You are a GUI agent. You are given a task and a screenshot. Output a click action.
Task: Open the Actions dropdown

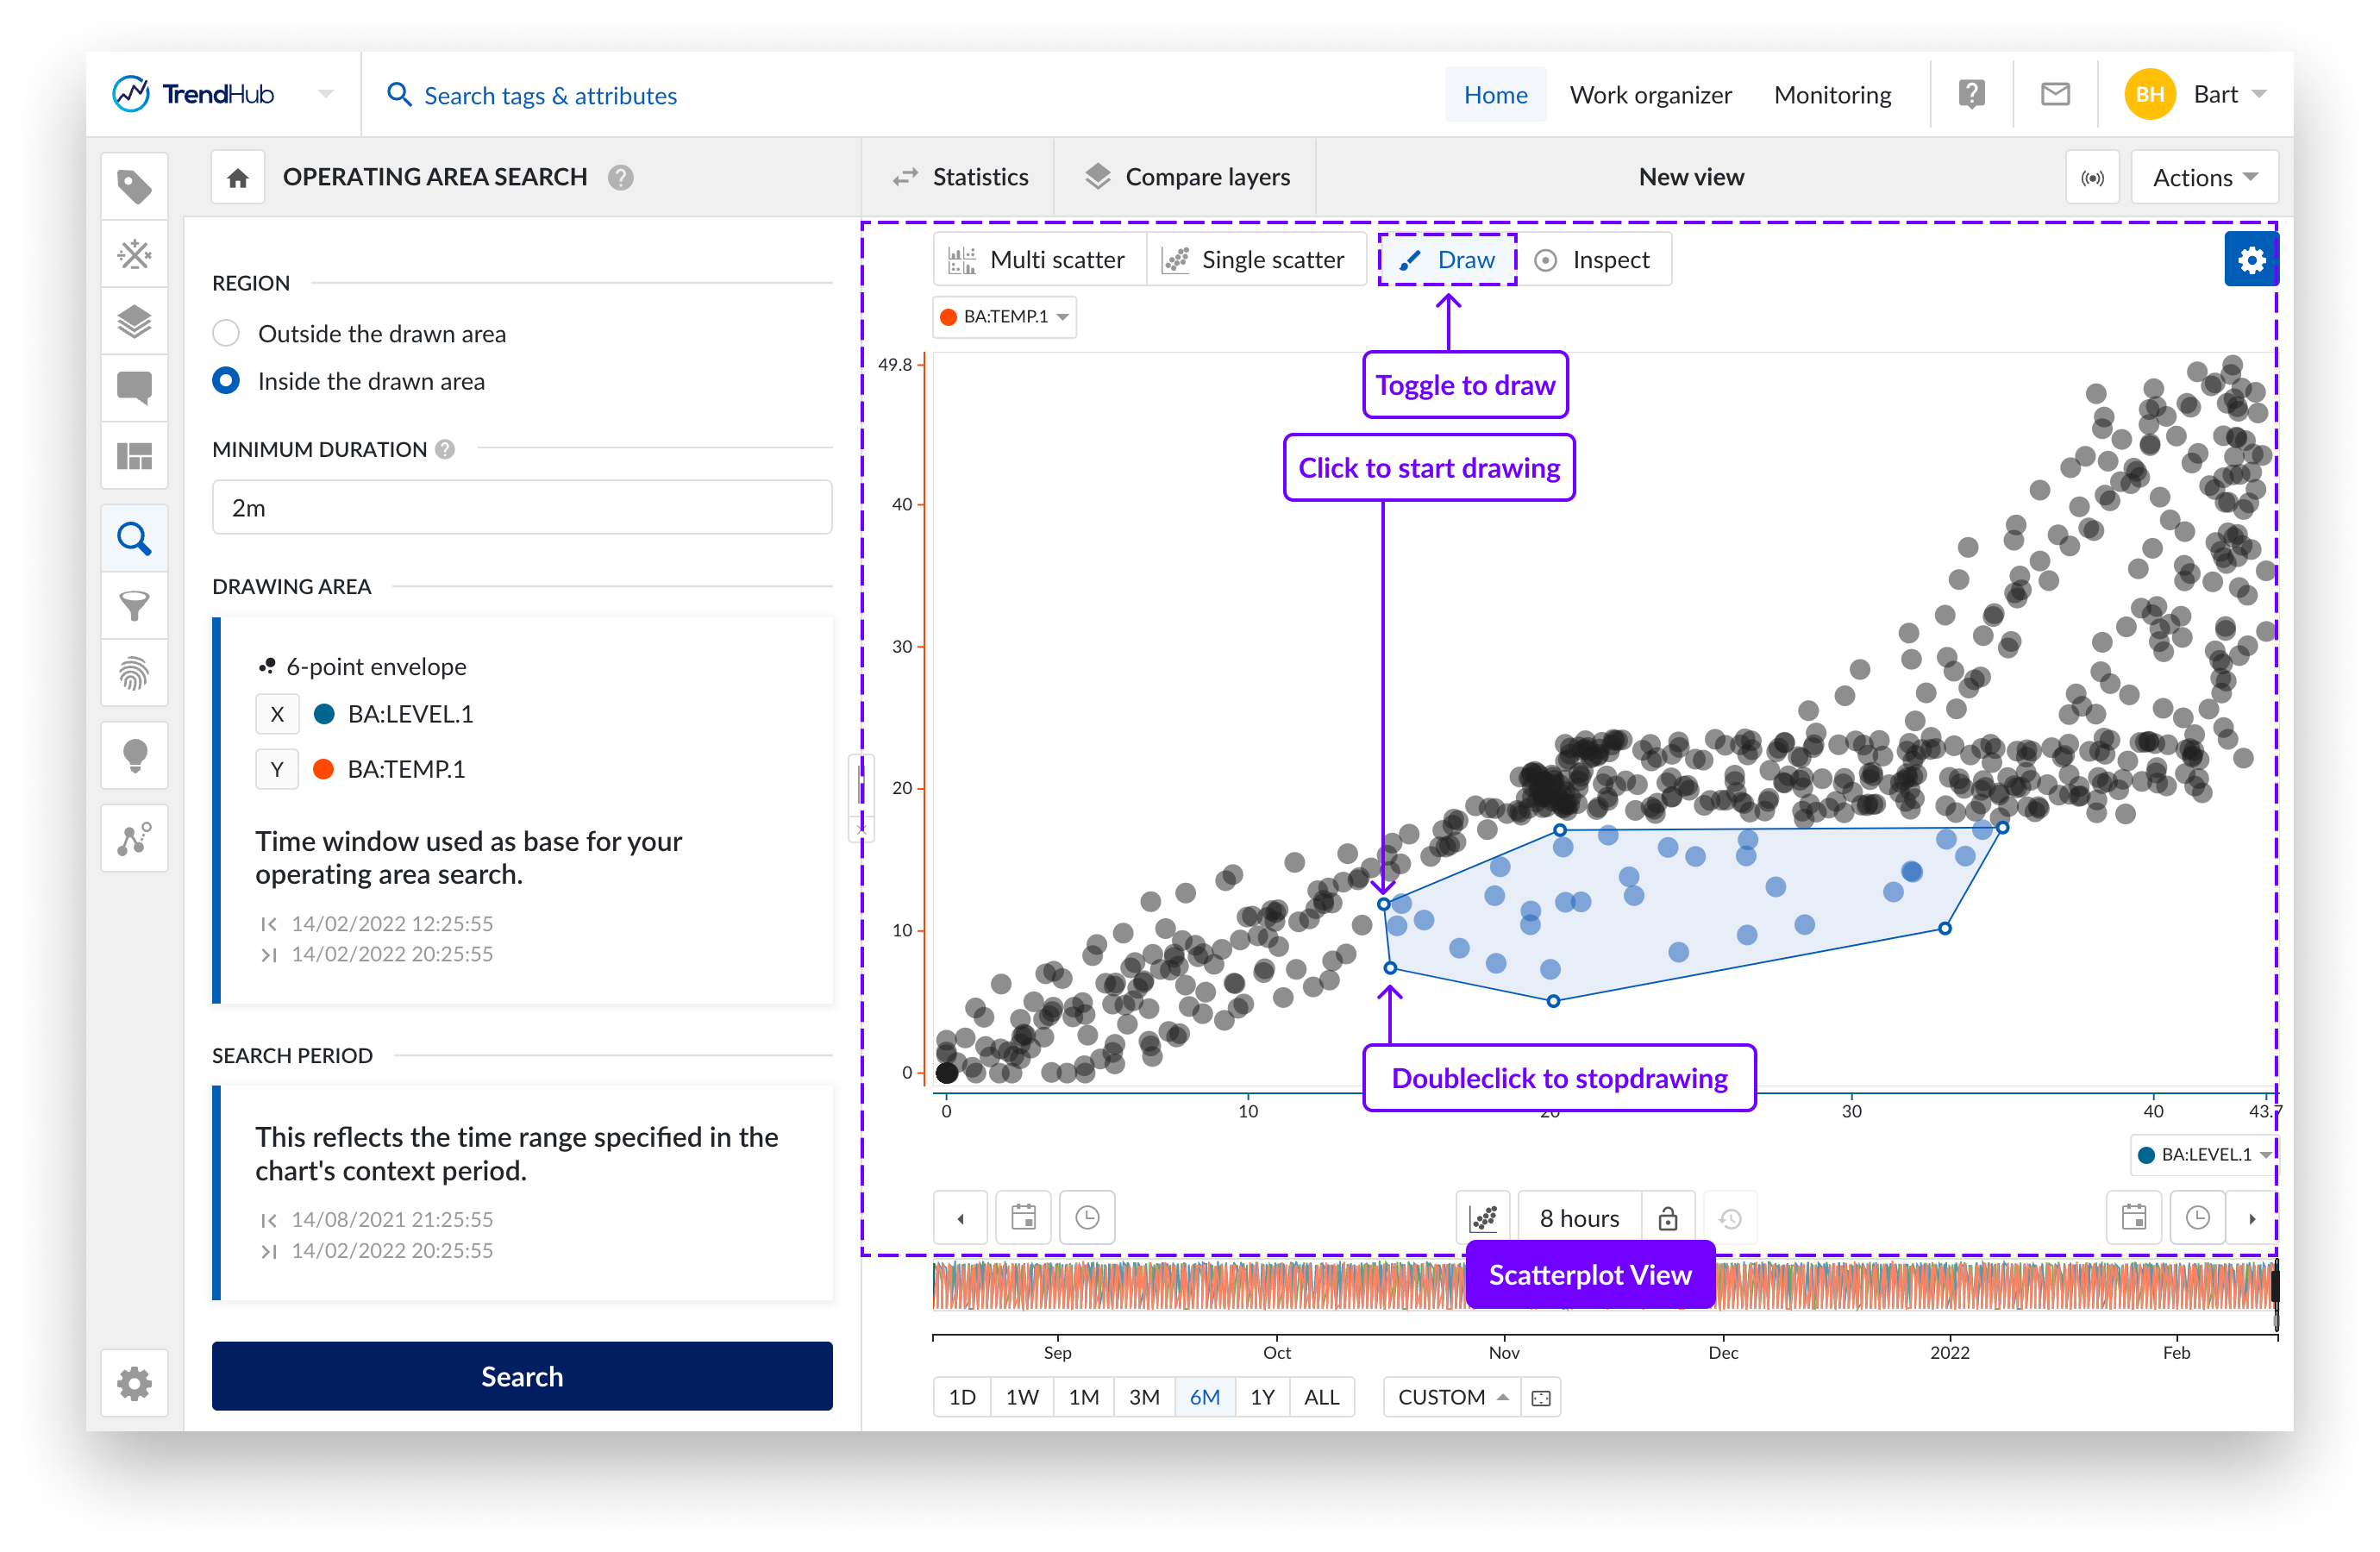pyautogui.click(x=2204, y=178)
